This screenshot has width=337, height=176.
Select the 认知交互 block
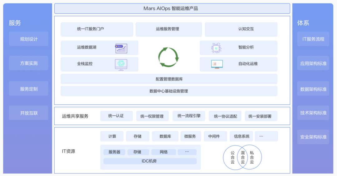(241, 29)
